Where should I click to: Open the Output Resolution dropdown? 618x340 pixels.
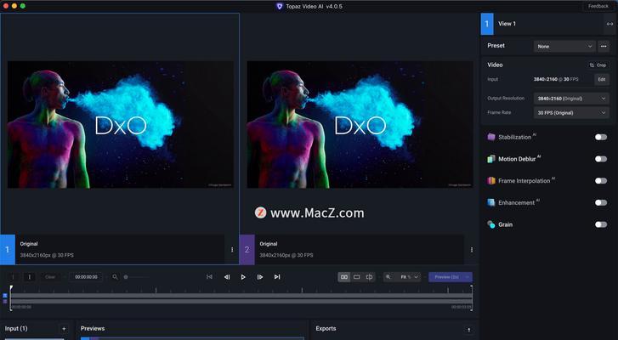[x=571, y=99]
